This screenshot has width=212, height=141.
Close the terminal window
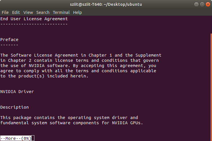click(x=208, y=4)
